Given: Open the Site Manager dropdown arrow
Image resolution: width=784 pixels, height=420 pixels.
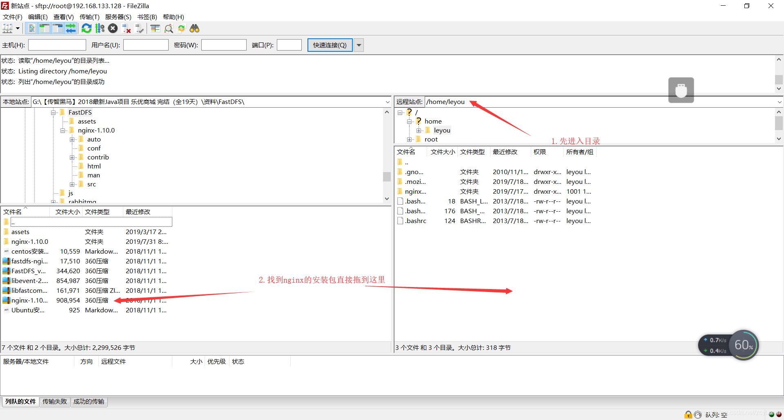Looking at the screenshot, I should coord(18,28).
